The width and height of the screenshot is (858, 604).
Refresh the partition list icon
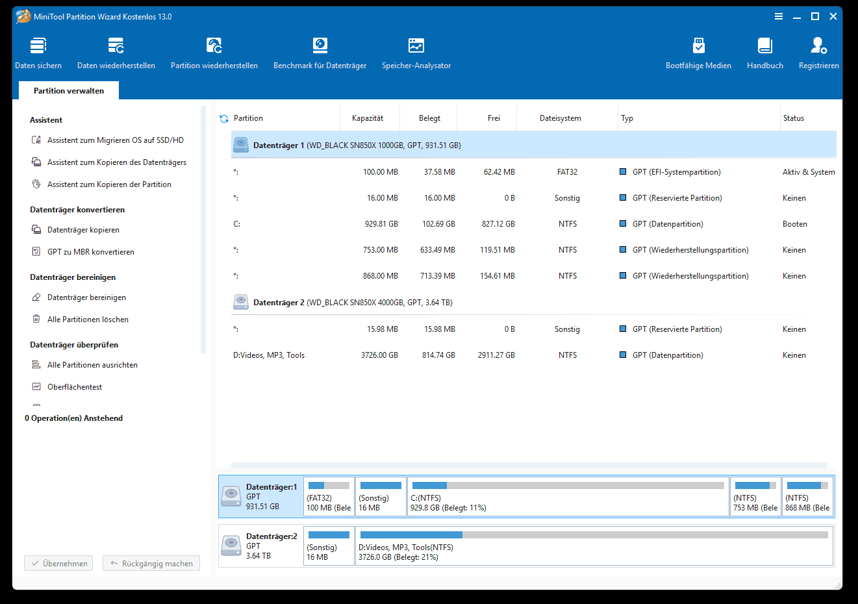pos(224,119)
